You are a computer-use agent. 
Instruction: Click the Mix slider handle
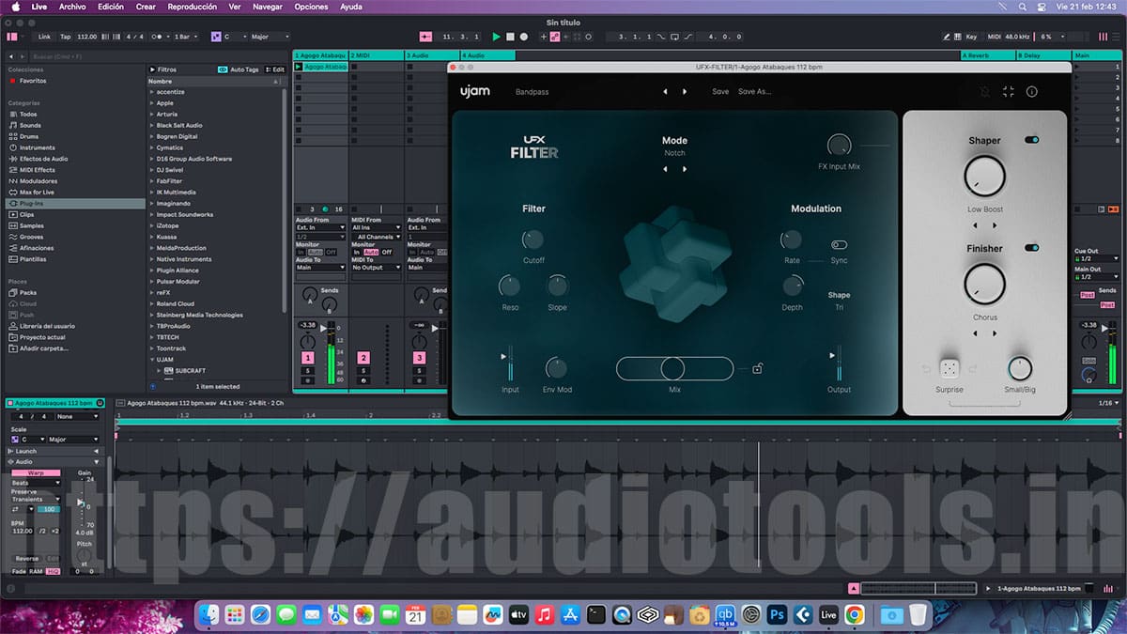672,368
